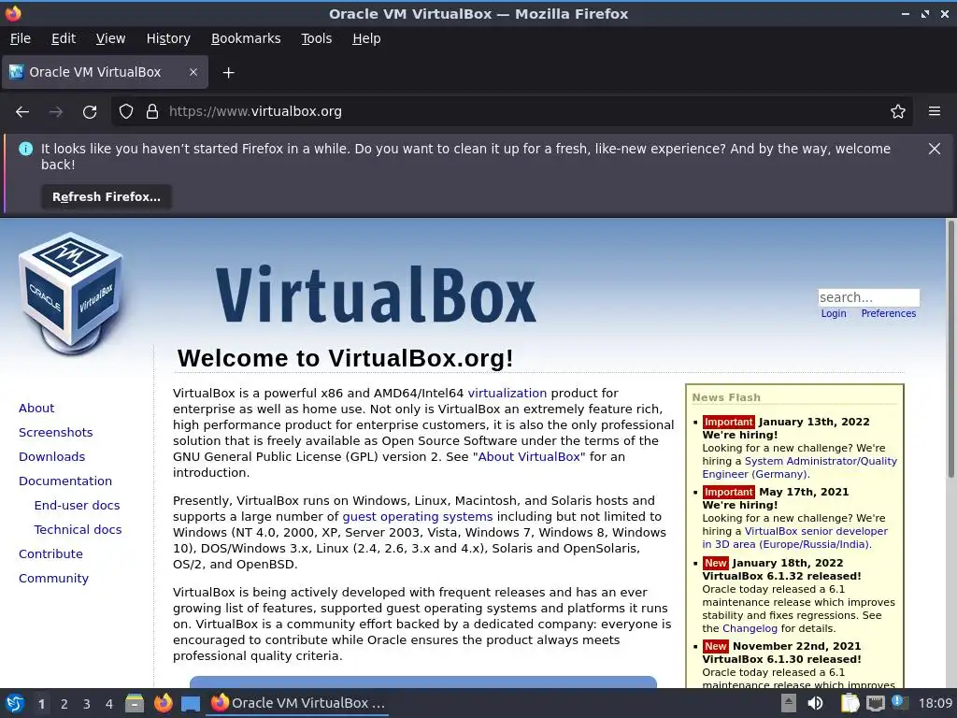Click the VirtualBox cube logo
The image size is (957, 718).
(71, 293)
